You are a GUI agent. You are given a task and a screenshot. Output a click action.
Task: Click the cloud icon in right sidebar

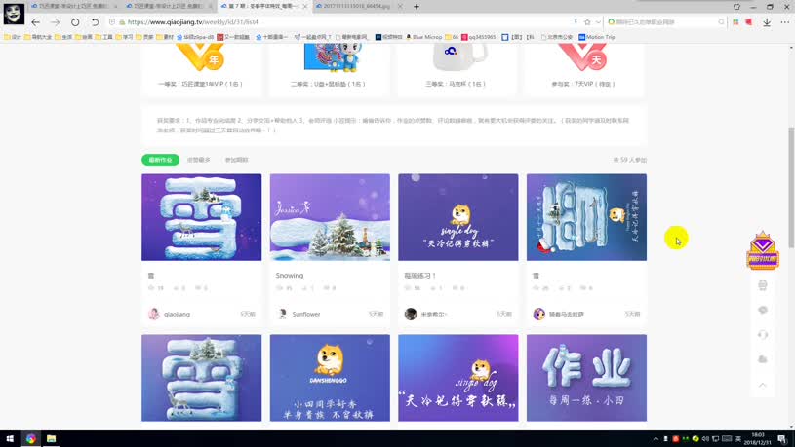tap(763, 359)
